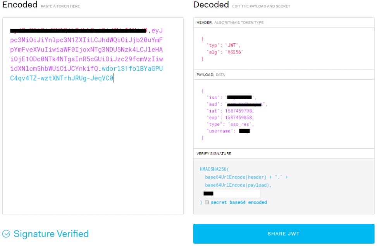
Task: Select the "alg": "HS256" header line
Action: click(225, 52)
